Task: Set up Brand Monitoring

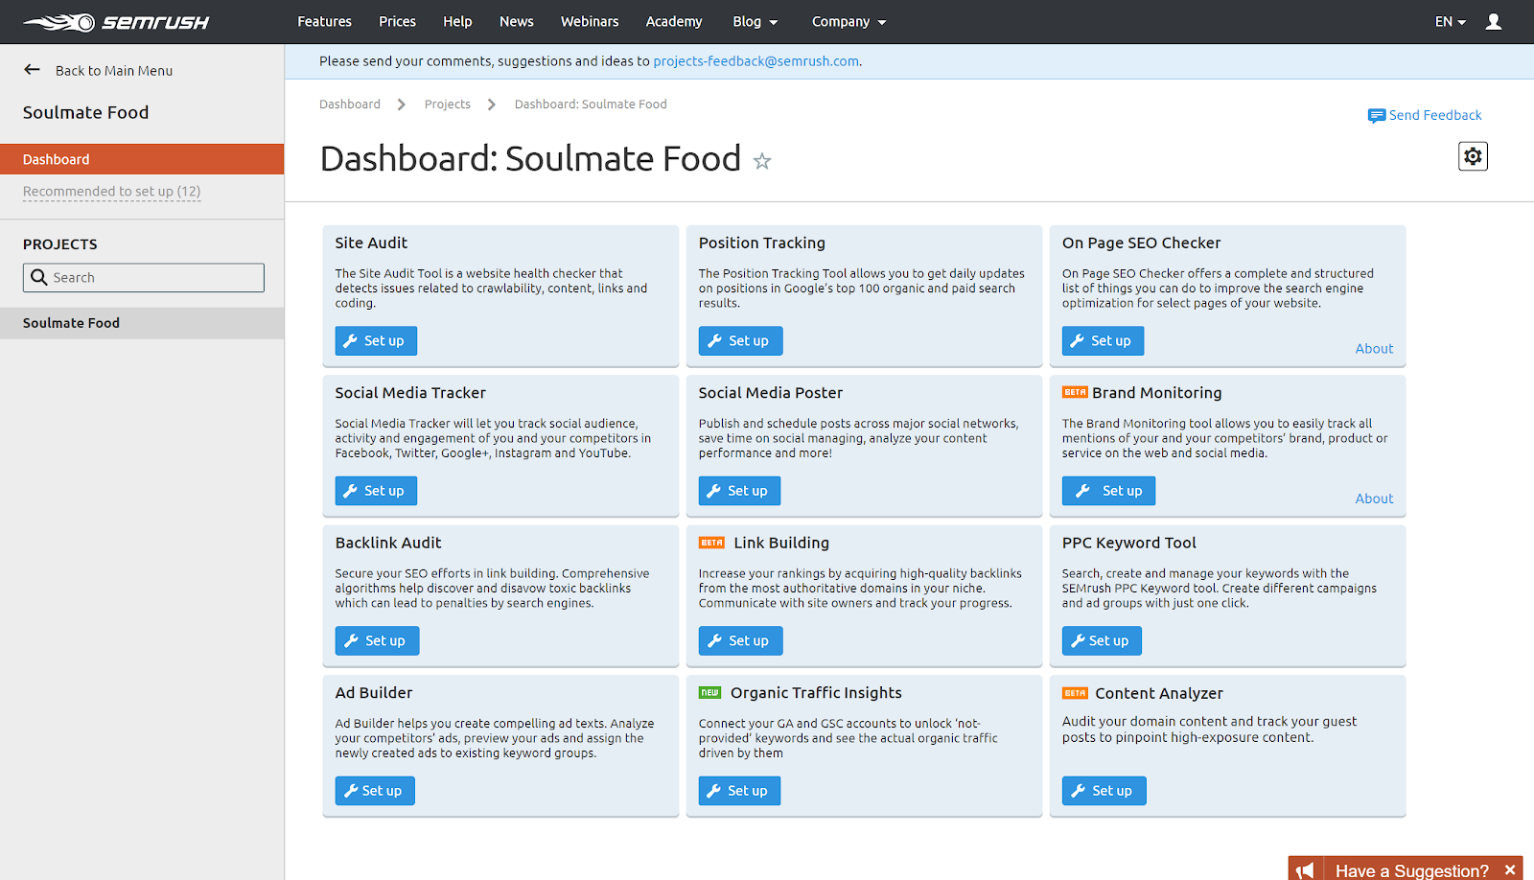Action: point(1108,491)
